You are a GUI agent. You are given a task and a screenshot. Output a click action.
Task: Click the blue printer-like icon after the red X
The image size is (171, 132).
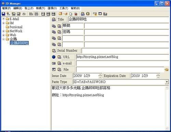83,14
